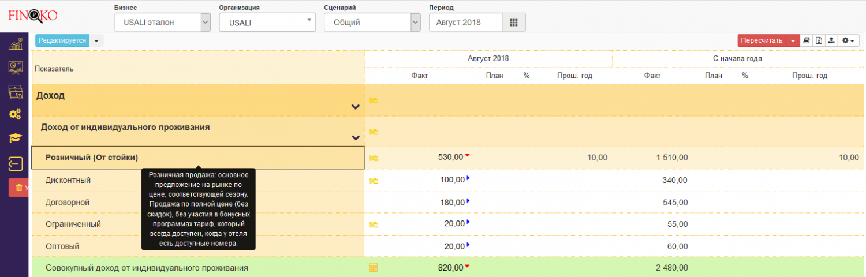The height and width of the screenshot is (277, 866).
Task: Open the gear settings dropdown in toolbar
Action: tap(848, 40)
